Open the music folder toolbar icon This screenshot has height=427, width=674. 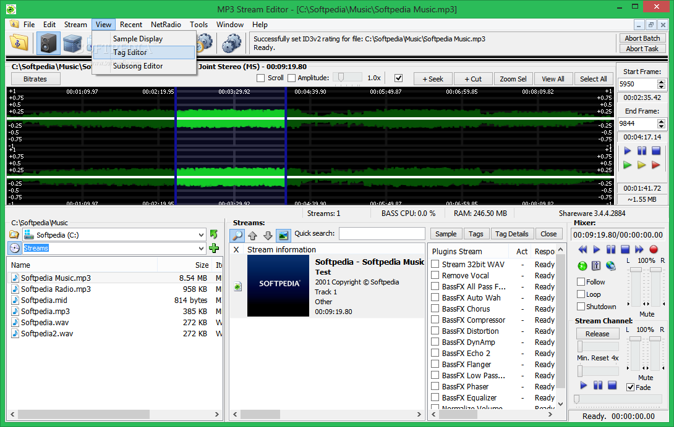pyautogui.click(x=19, y=43)
